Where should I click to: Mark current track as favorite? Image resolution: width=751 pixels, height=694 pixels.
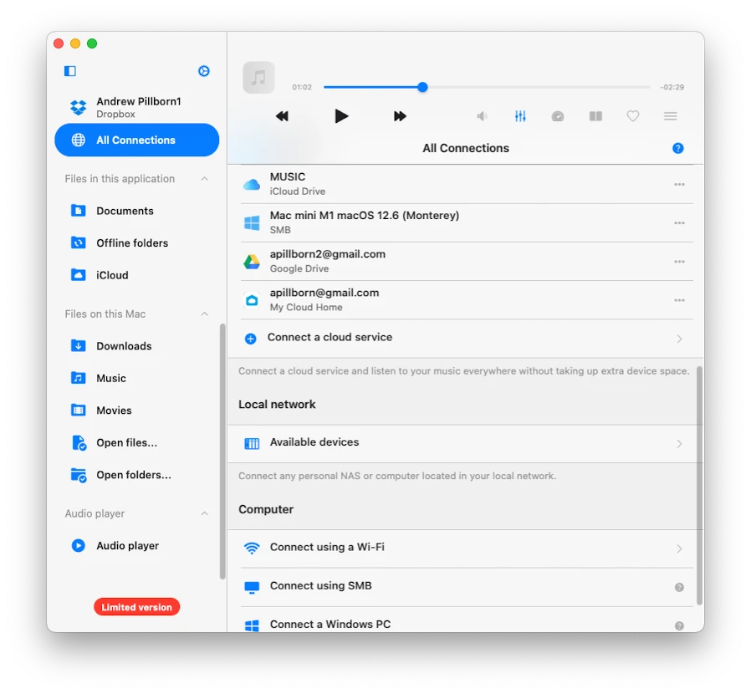point(633,116)
